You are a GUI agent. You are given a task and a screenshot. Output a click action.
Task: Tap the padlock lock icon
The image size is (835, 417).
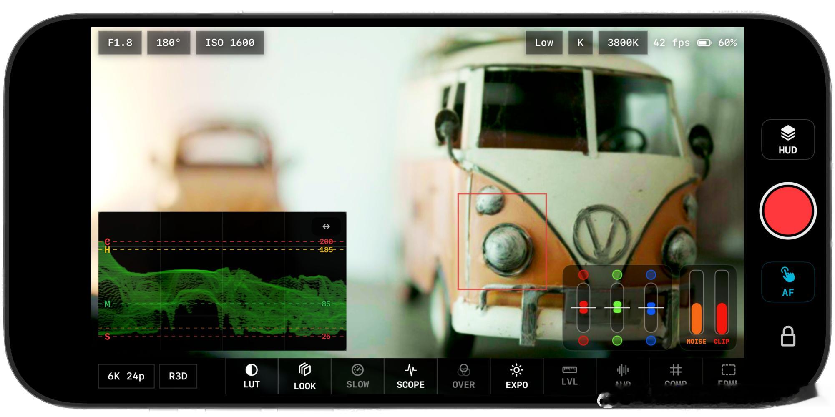[787, 336]
